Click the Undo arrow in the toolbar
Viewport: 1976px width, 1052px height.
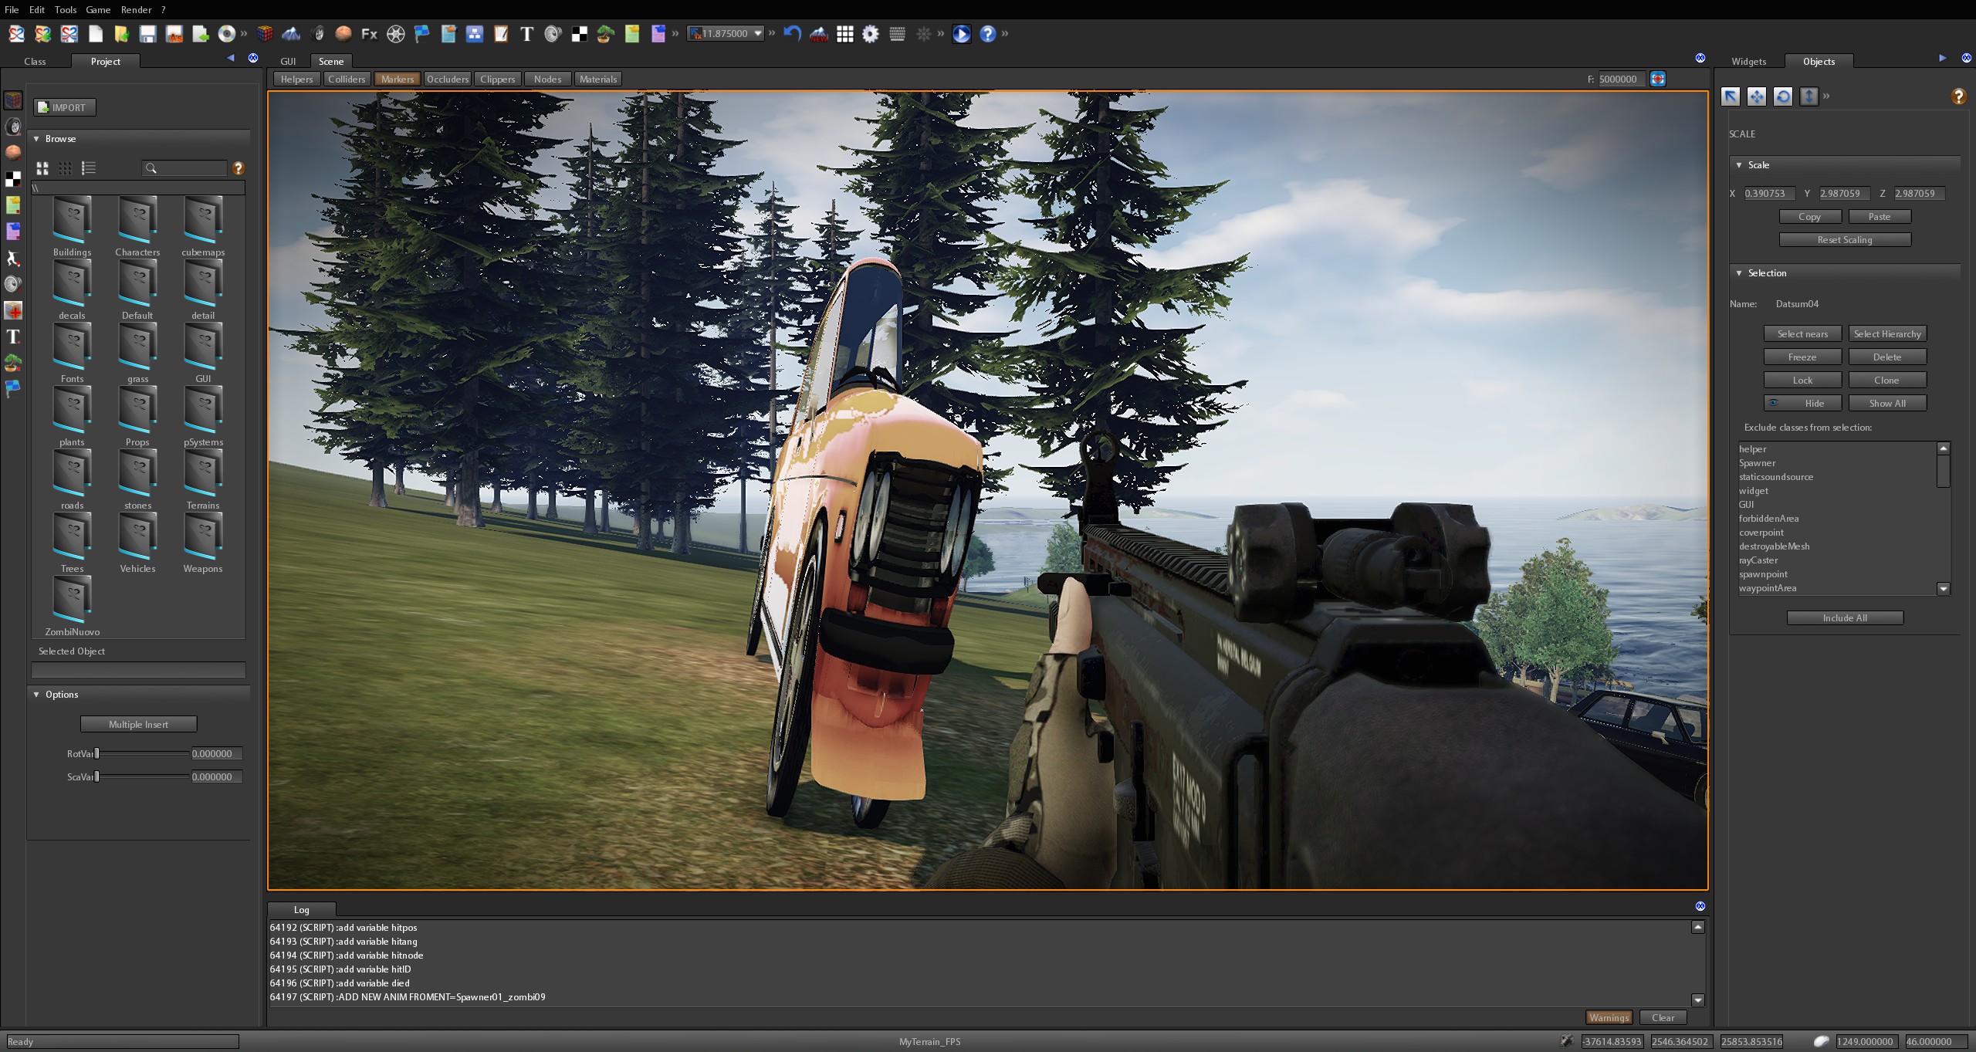point(793,34)
